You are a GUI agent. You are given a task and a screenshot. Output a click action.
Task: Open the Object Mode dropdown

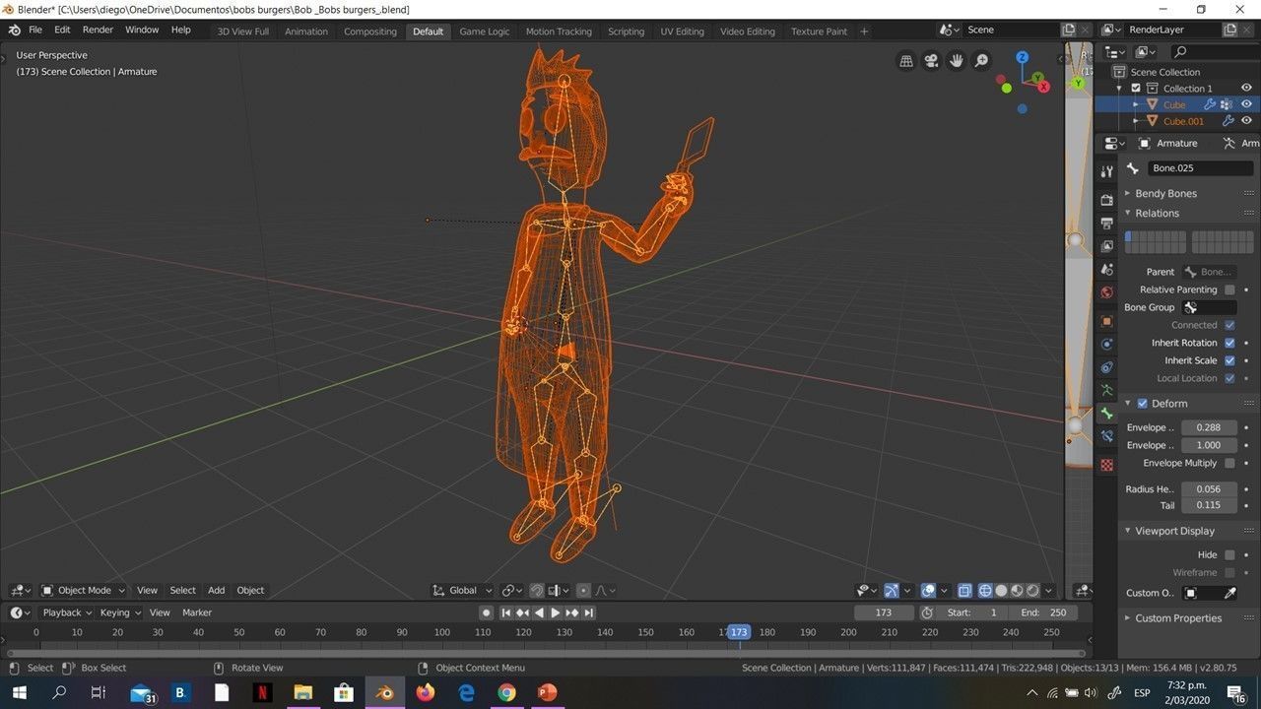click(x=83, y=591)
